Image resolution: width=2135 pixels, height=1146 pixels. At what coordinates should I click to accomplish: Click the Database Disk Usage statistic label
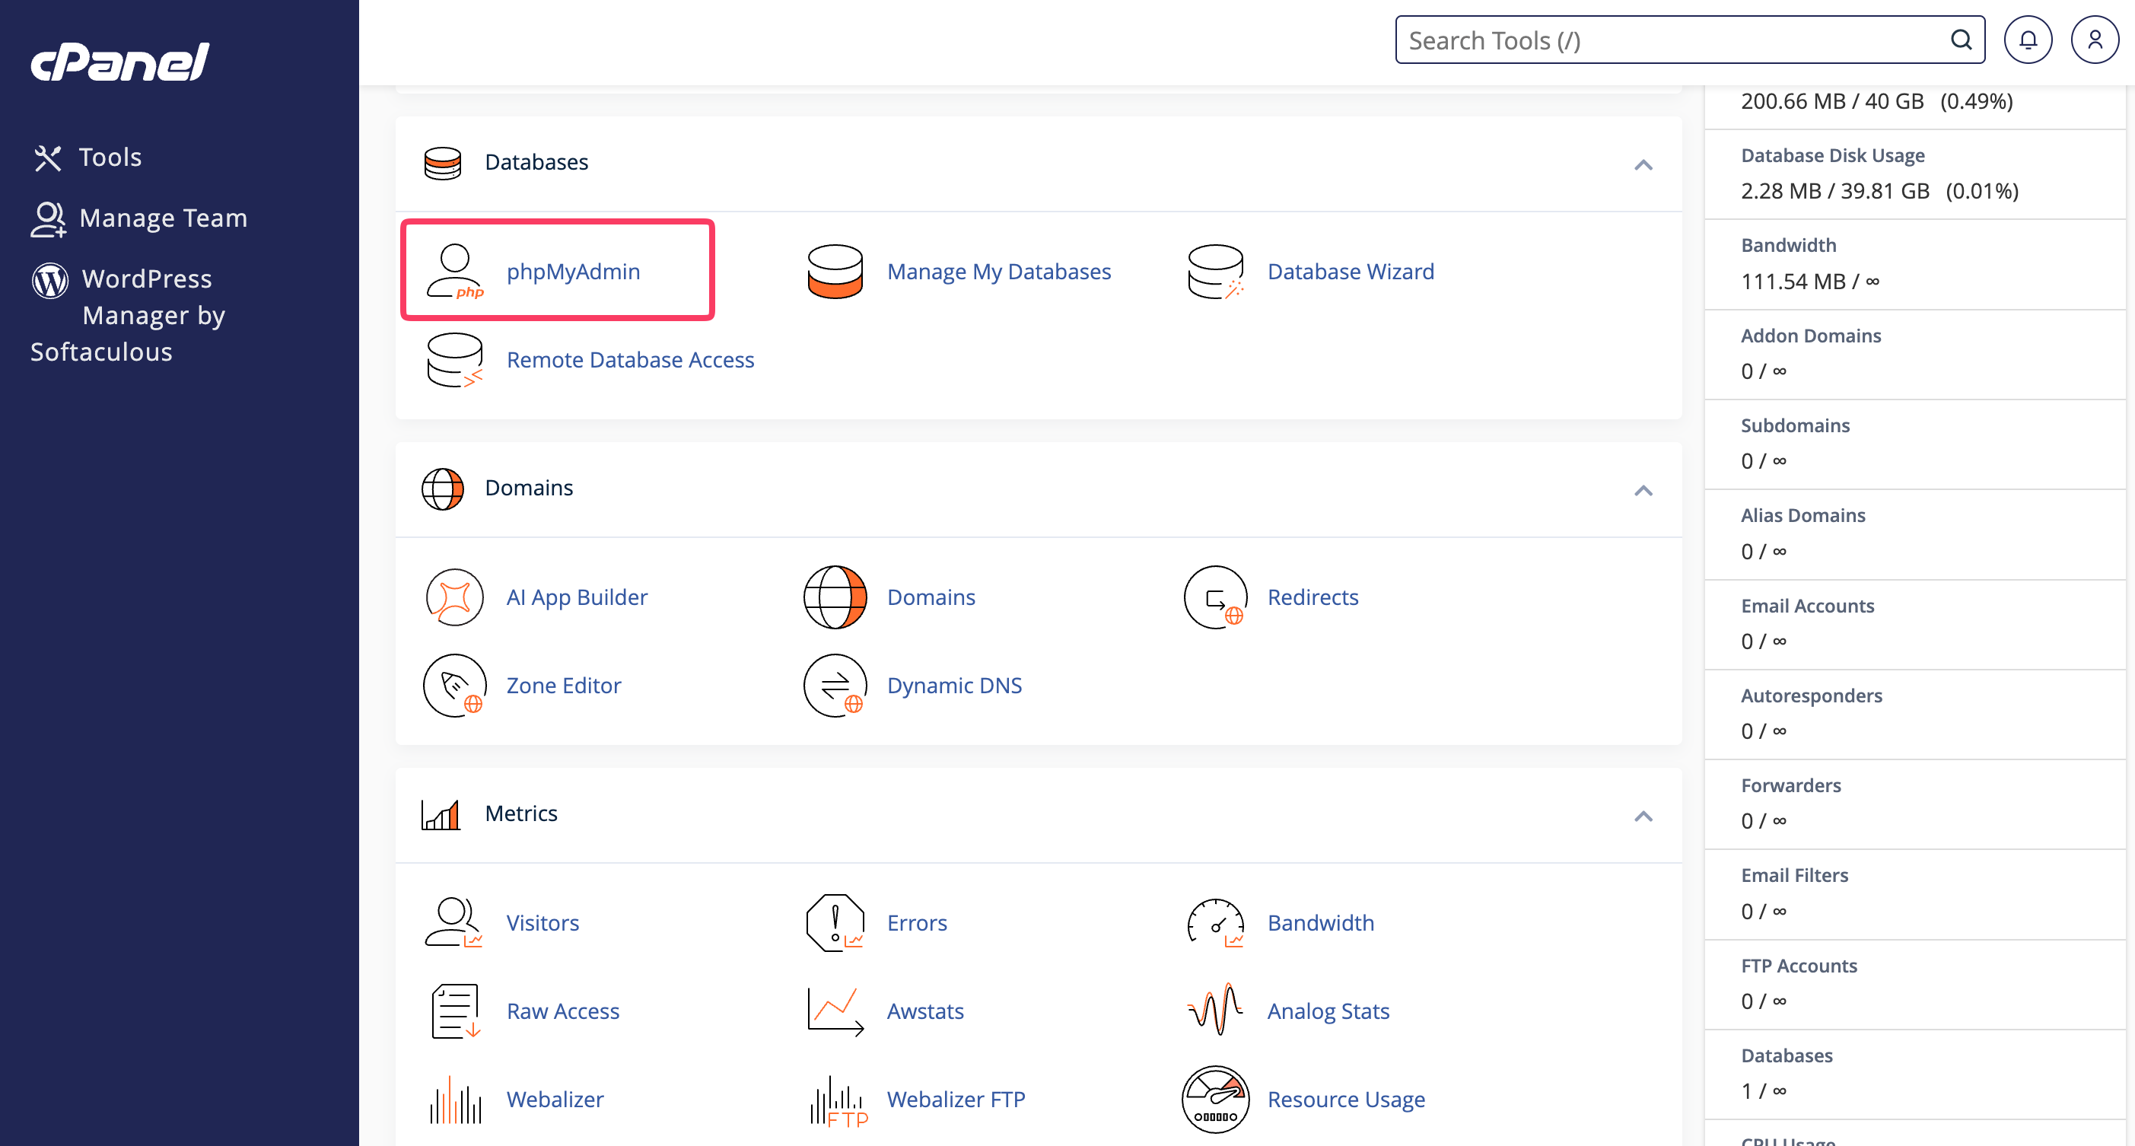click(1832, 155)
